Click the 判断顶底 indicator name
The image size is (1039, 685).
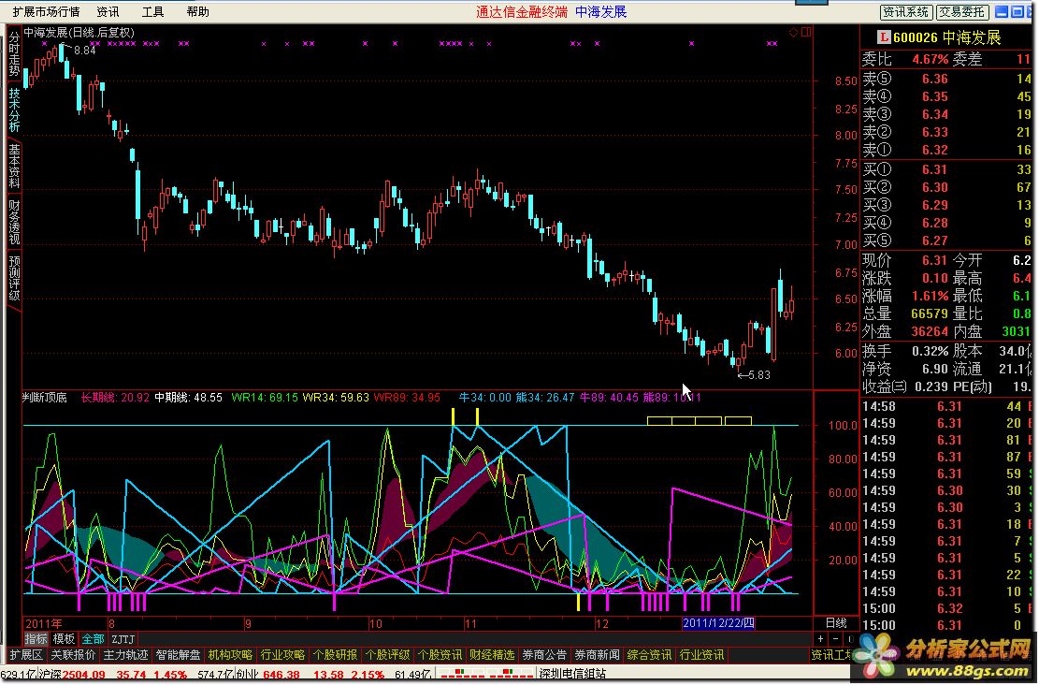pos(45,397)
